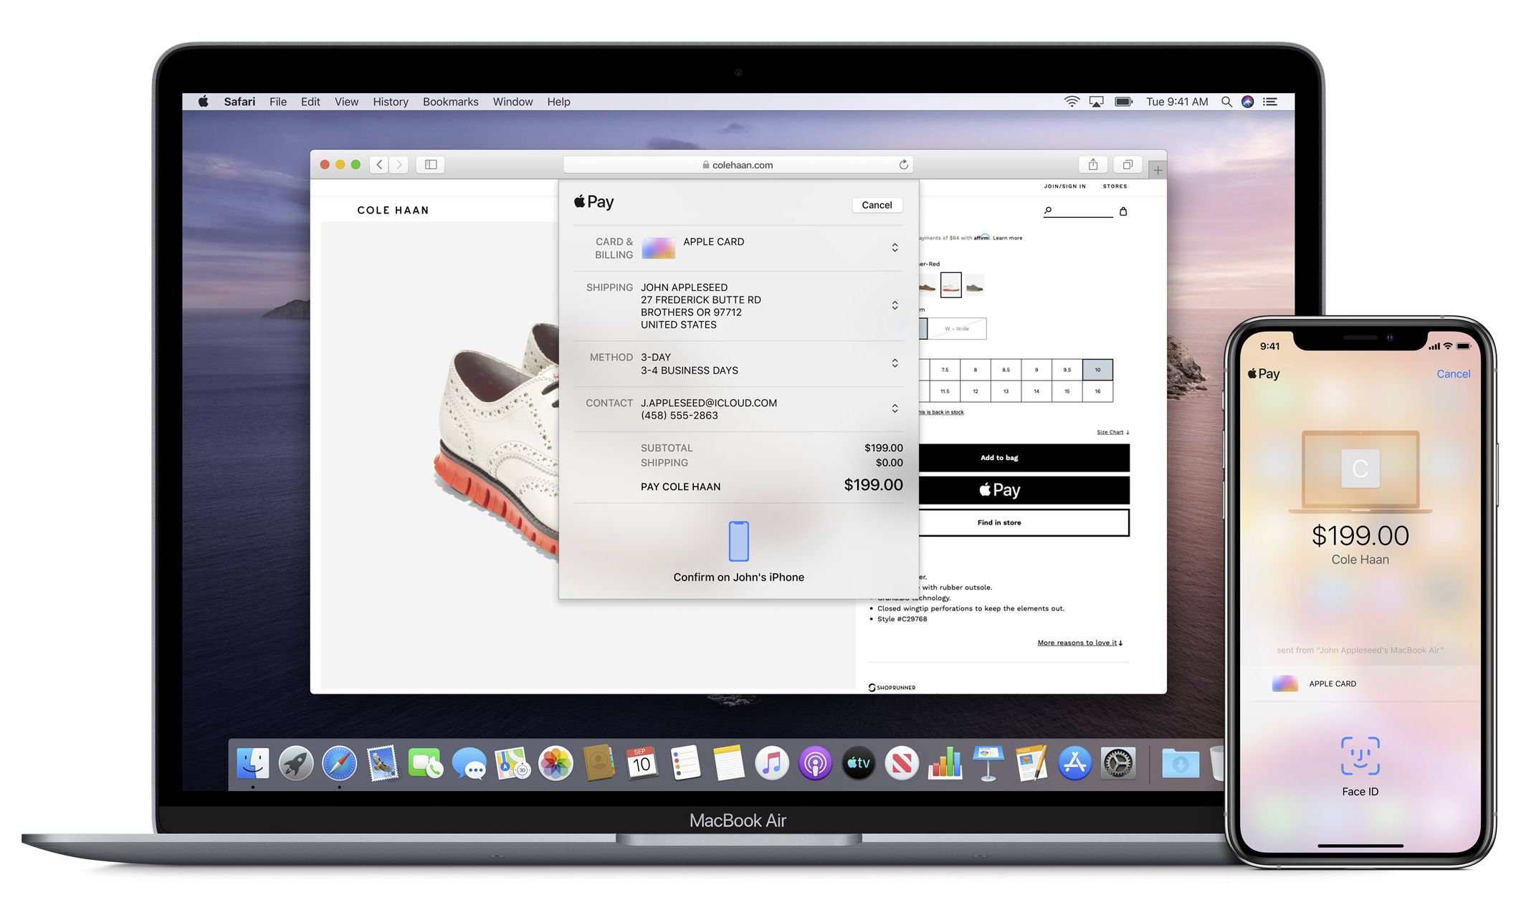The height and width of the screenshot is (905, 1521).
Task: Select the W - Wide width option
Action: coord(957,329)
